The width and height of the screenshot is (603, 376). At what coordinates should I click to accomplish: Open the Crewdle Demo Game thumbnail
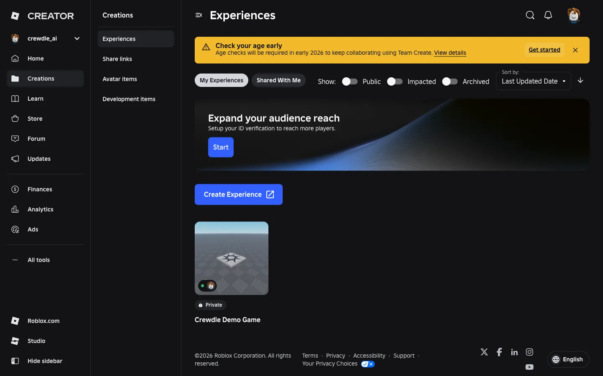[x=232, y=258]
